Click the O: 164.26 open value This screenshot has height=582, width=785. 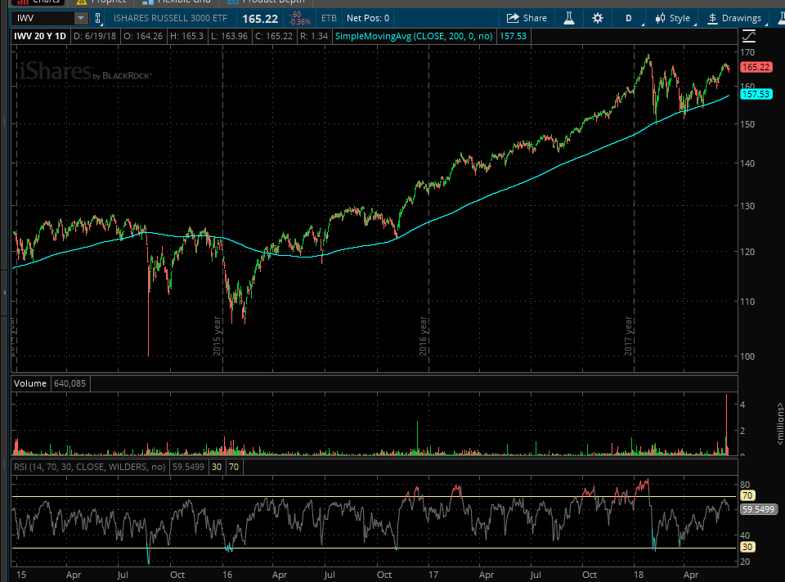[143, 36]
